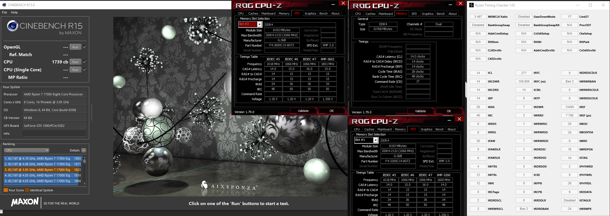Screen dimensions: 610x216
Task: Open Graphics tab in Slot #1 CPU-Z window
Action: click(426, 129)
